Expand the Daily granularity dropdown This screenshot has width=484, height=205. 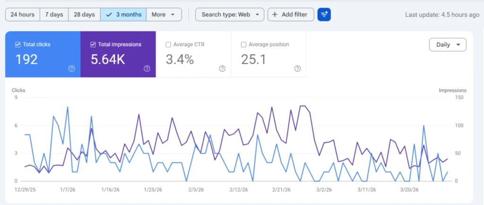click(447, 45)
